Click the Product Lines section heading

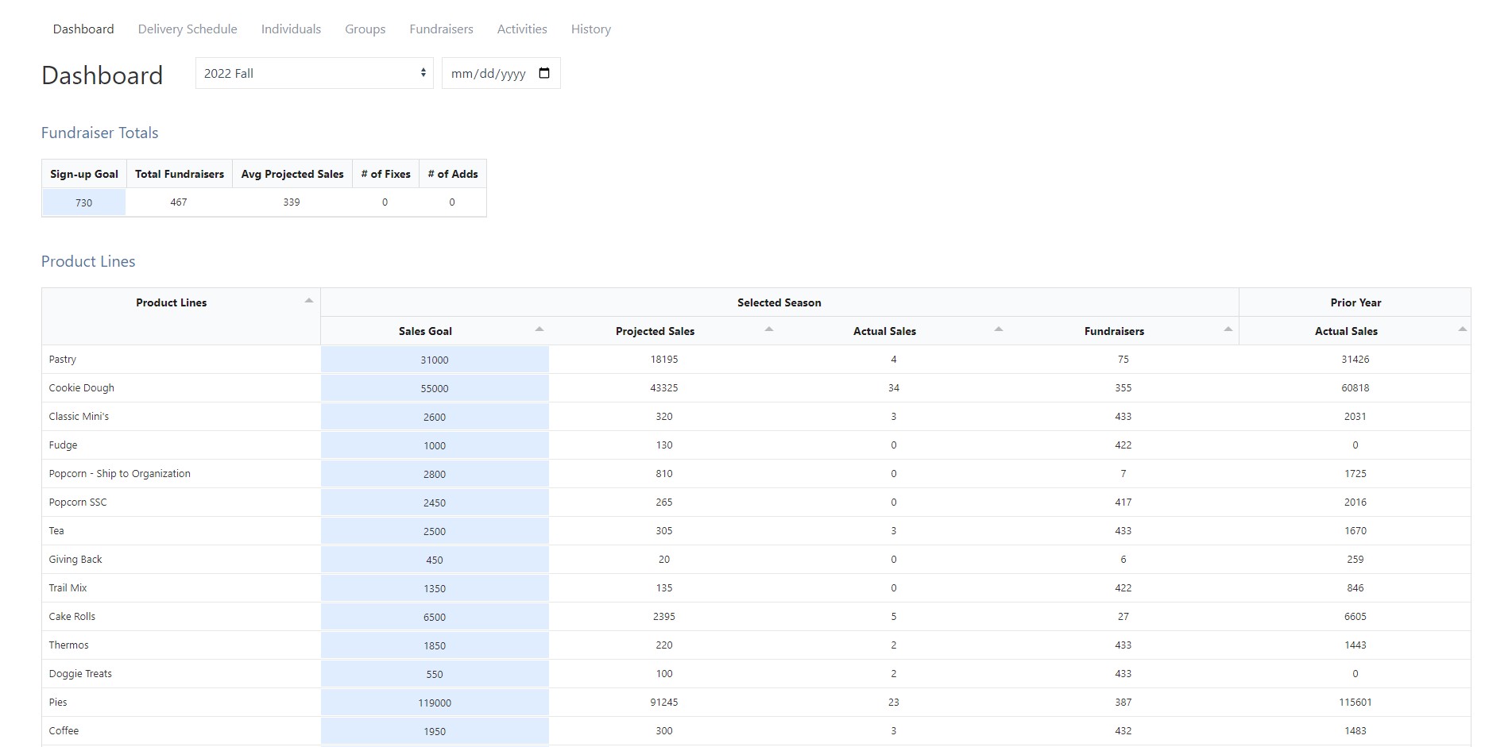coord(88,261)
